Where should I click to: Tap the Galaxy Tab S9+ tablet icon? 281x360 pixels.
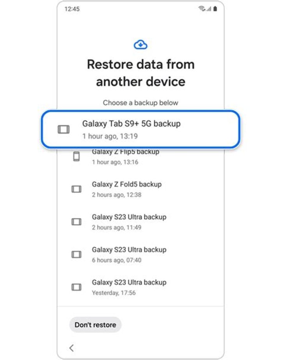pyautogui.click(x=64, y=130)
